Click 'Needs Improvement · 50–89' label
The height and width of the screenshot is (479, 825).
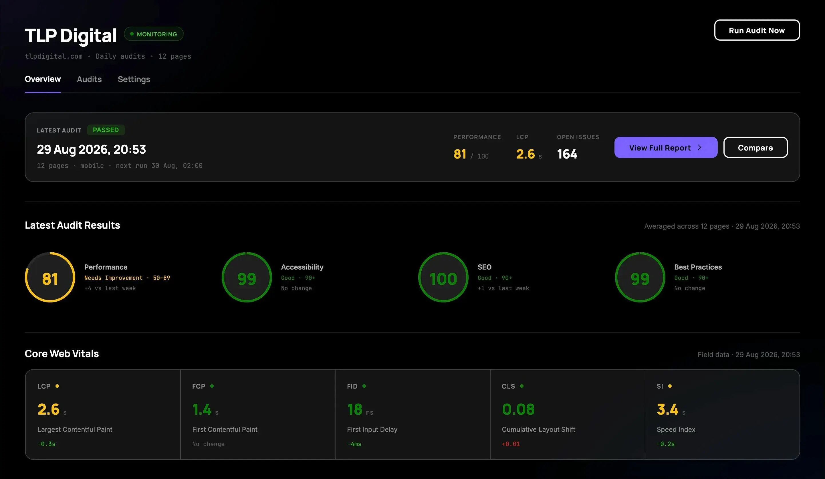[x=127, y=278]
